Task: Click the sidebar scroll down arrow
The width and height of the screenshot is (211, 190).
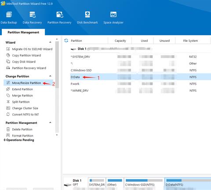Action: pos(57,135)
